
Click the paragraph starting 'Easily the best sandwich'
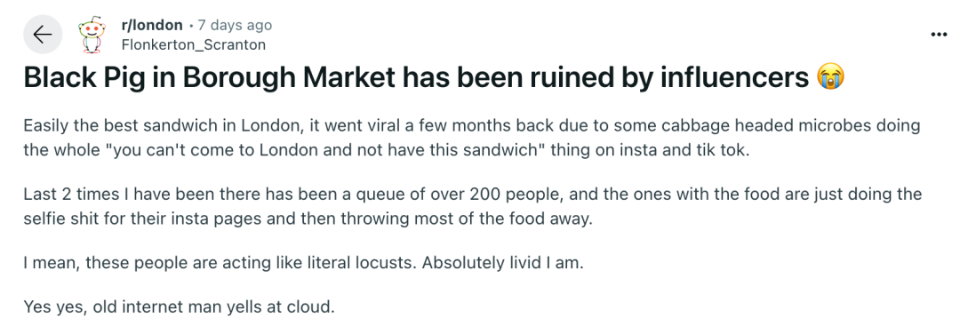[x=472, y=139]
